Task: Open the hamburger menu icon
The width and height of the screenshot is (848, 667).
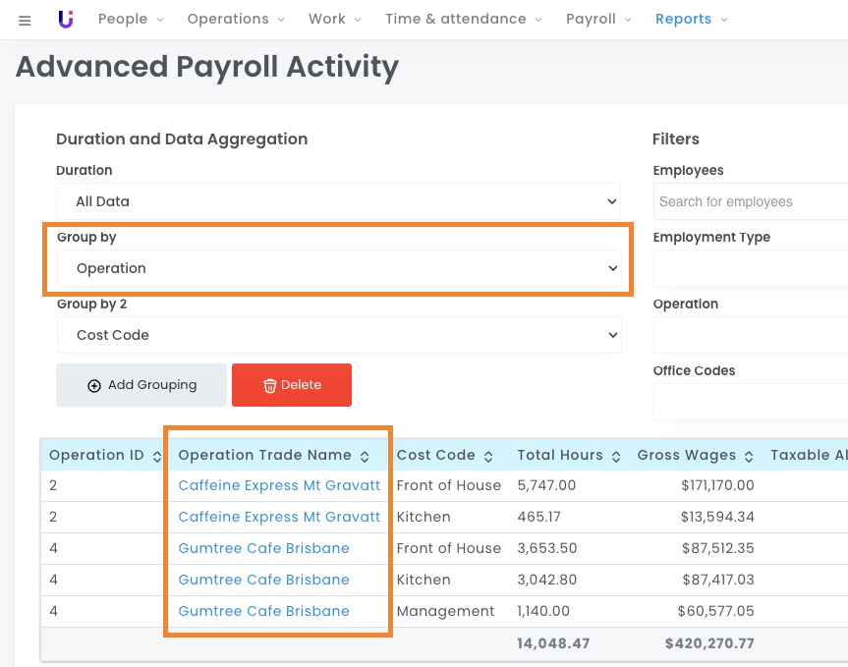Action: tap(25, 20)
